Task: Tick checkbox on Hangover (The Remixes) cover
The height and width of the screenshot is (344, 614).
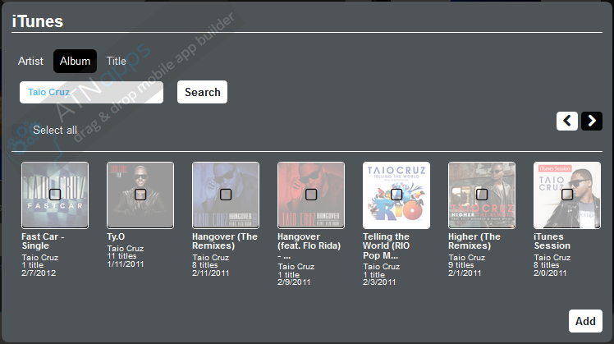Action: pos(226,195)
